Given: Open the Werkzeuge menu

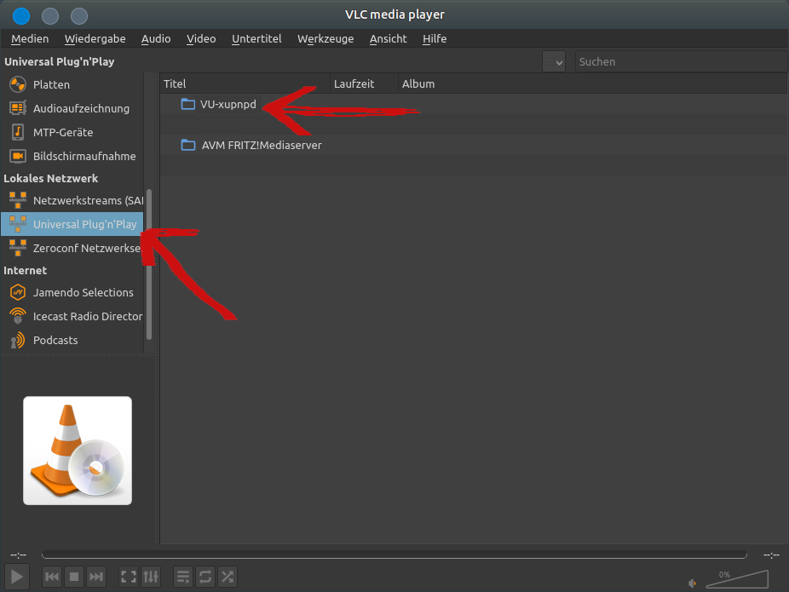Looking at the screenshot, I should [325, 38].
